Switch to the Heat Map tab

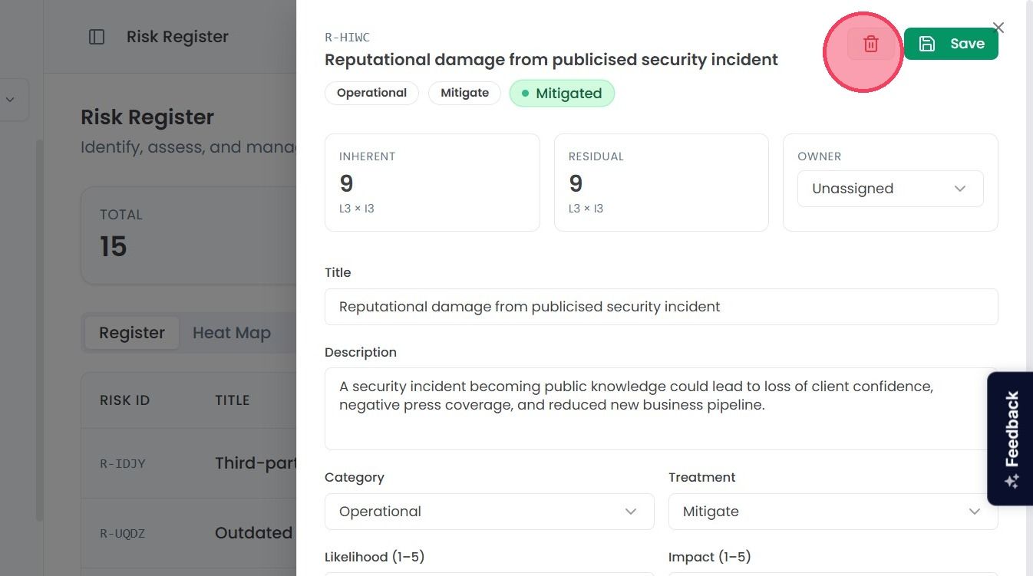232,333
